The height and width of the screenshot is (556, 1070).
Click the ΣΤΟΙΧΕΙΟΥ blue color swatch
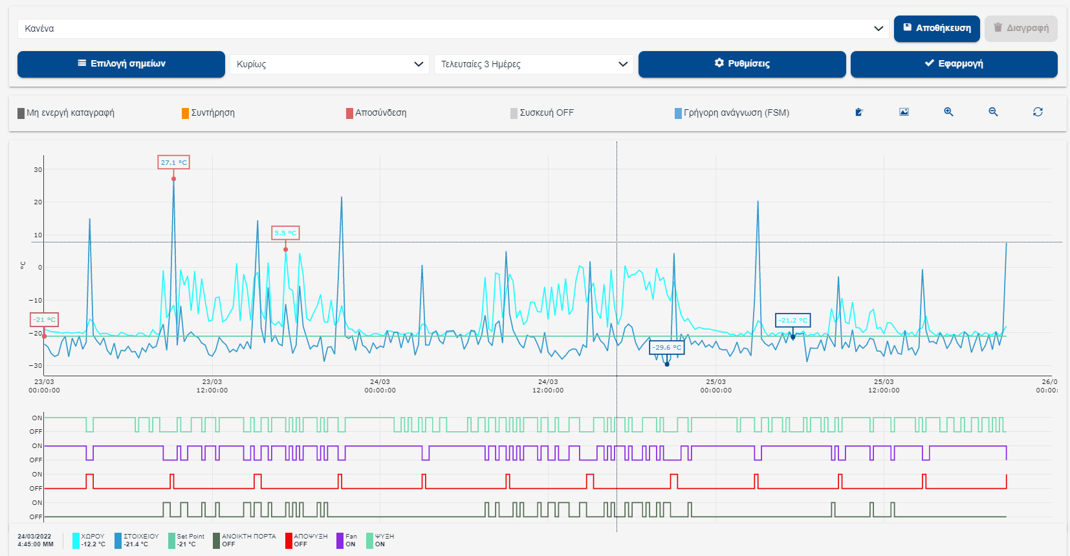coord(118,540)
